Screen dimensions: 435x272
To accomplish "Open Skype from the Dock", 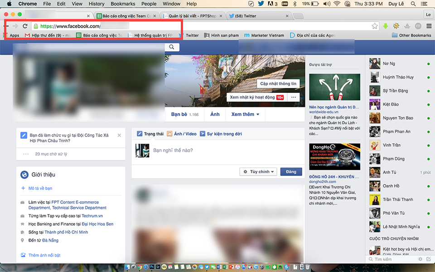I will [287, 267].
